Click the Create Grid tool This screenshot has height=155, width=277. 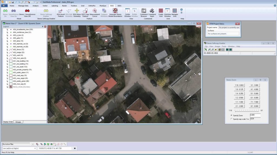(x=161, y=12)
